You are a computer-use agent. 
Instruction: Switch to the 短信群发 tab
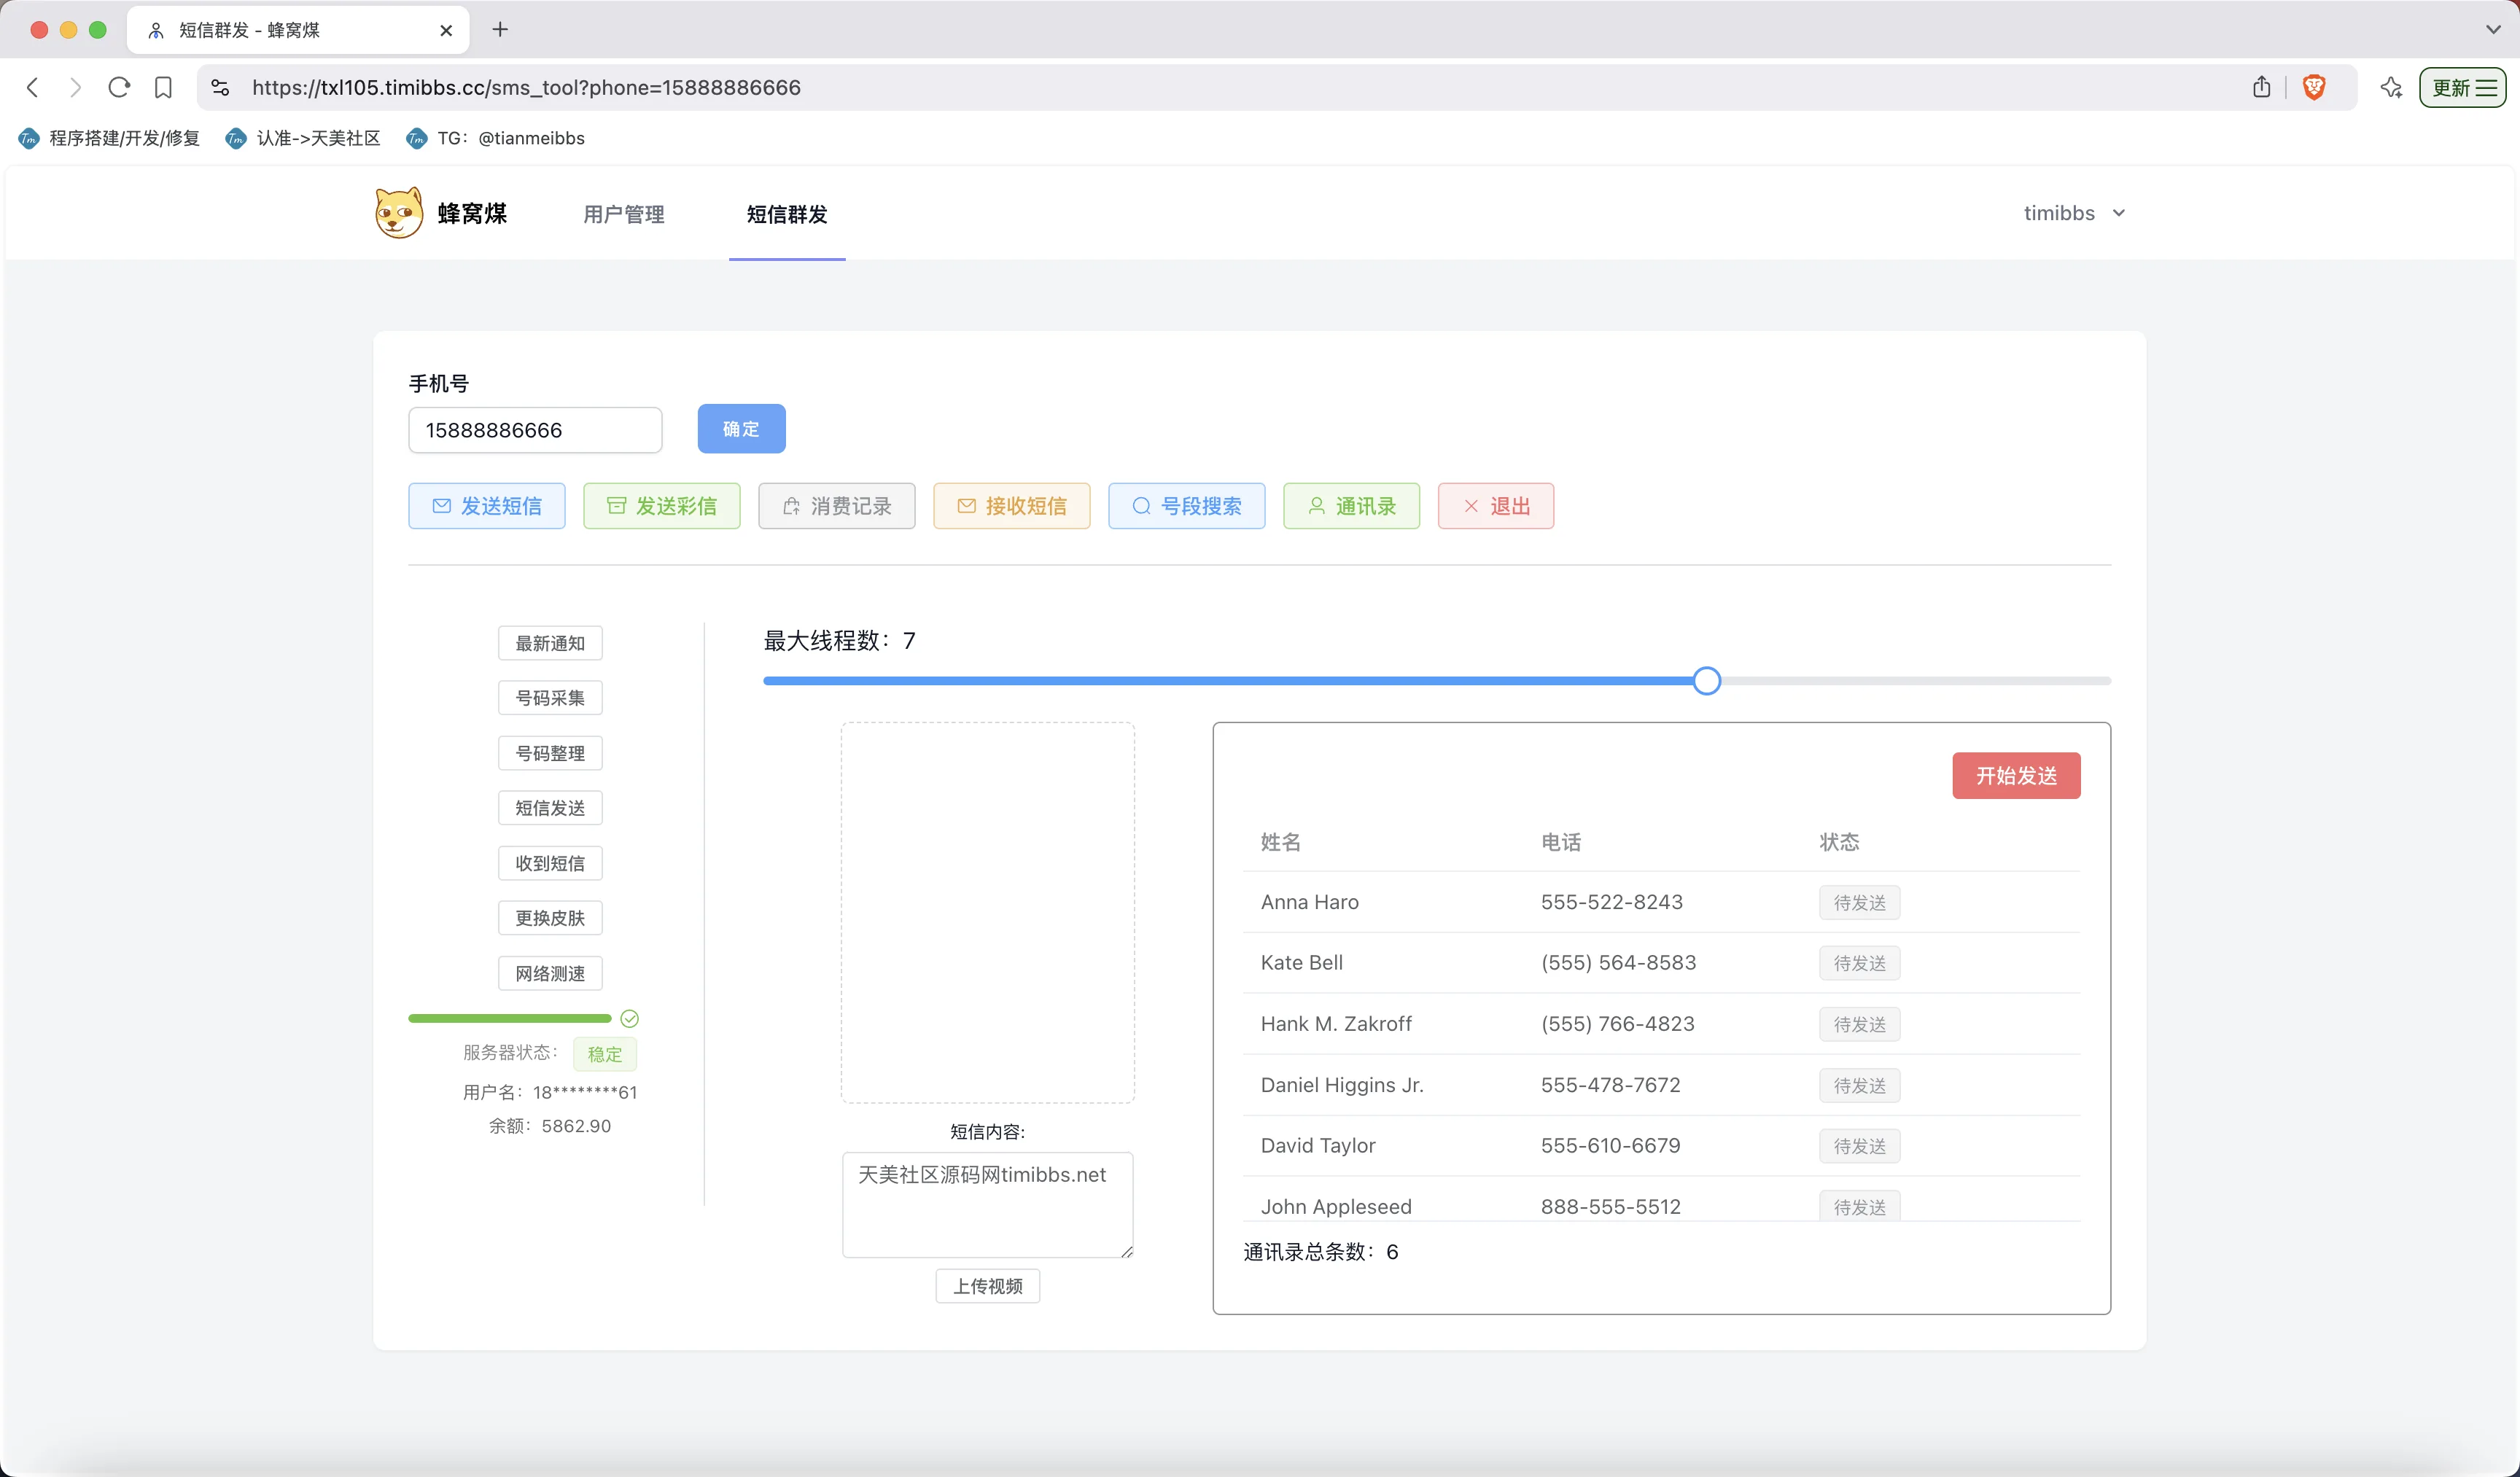coord(786,213)
